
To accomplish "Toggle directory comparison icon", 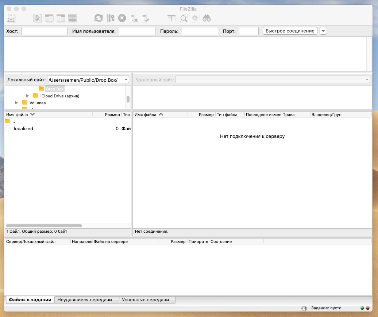I will [x=184, y=18].
